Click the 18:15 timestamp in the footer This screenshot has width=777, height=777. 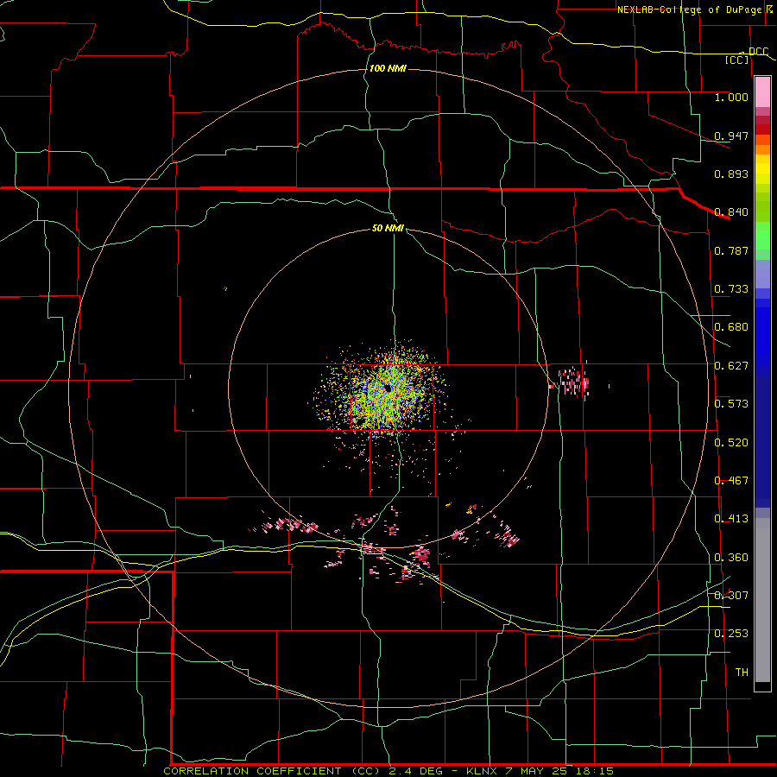tap(594, 771)
